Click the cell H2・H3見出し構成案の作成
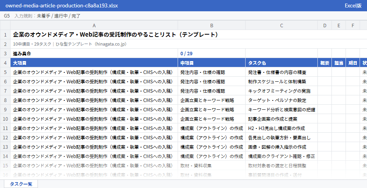Image resolution: width=367 pixels, height=188 pixels. coord(281,128)
